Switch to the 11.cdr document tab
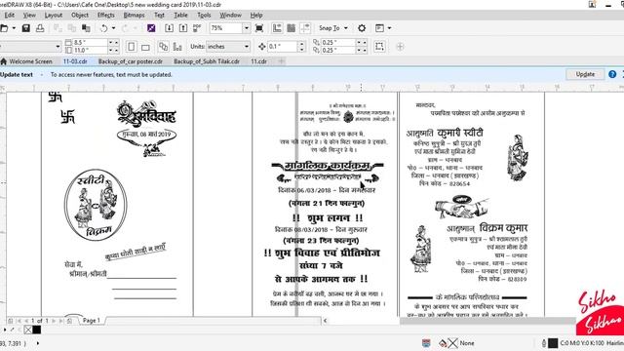Image resolution: width=624 pixels, height=351 pixels. 258,61
